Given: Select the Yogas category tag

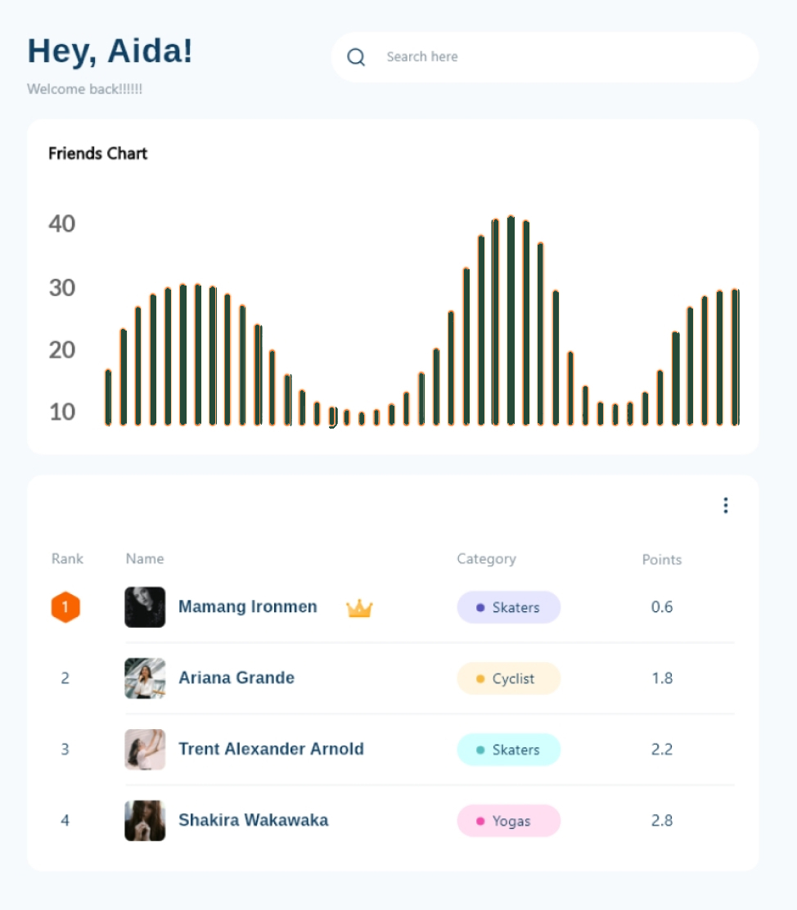Looking at the screenshot, I should 508,821.
